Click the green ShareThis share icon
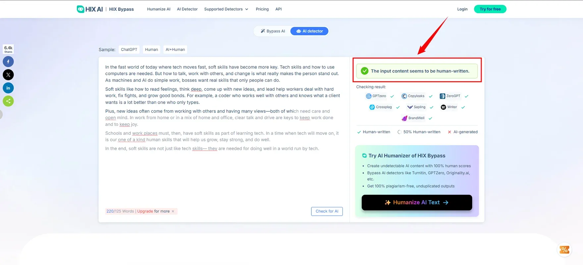583x265 pixels. [8, 101]
